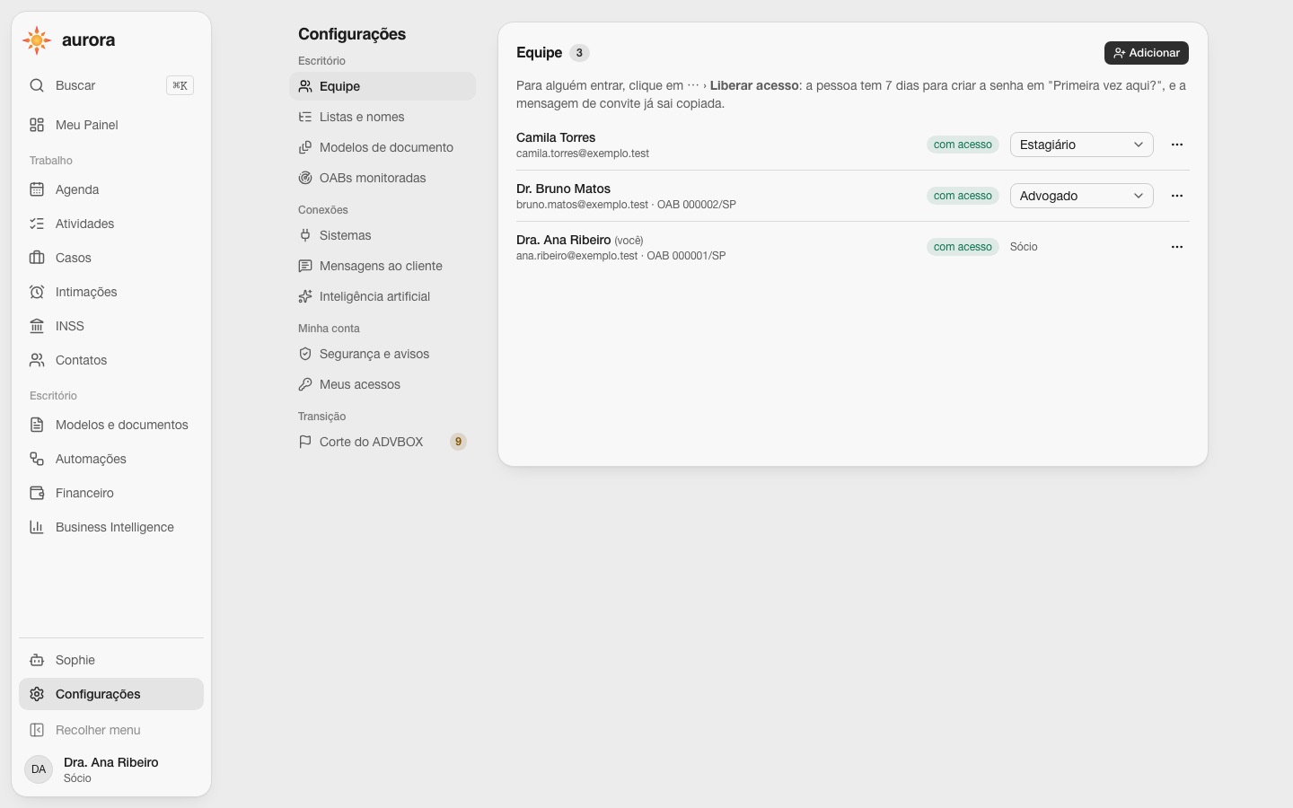
Task: Click the Atividades checklist icon
Action: 37,224
